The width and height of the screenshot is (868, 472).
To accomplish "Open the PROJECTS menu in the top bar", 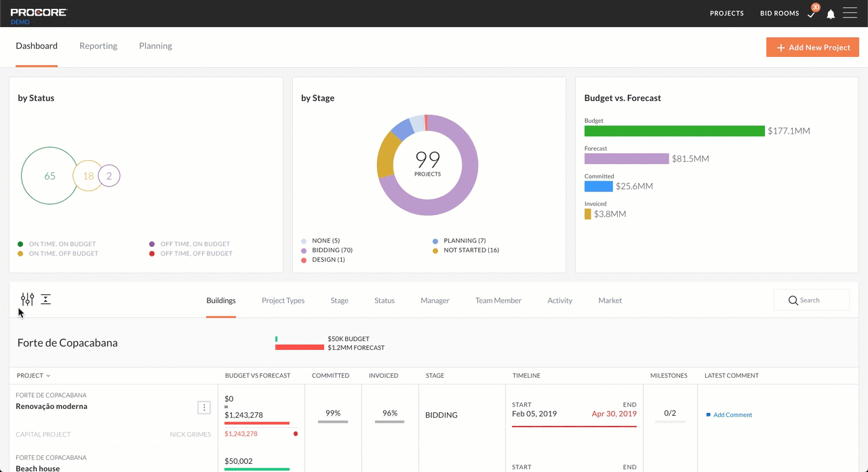I will pyautogui.click(x=726, y=14).
